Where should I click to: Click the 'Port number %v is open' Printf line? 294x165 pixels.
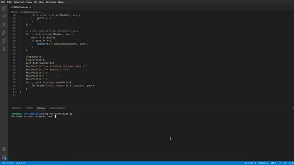(62, 86)
